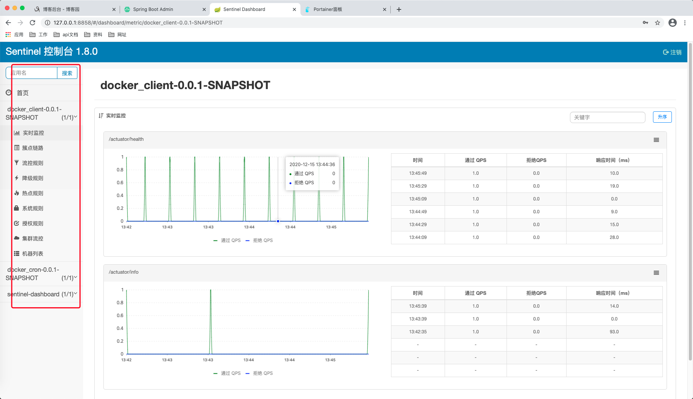
Task: Click the 搜索 button
Action: point(67,73)
